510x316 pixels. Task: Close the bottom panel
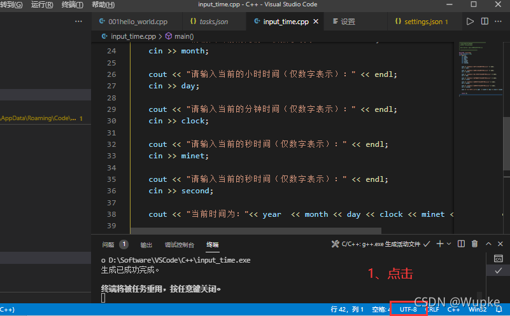(500, 244)
